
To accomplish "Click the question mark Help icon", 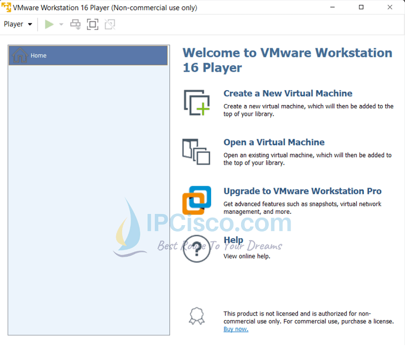I will point(197,249).
